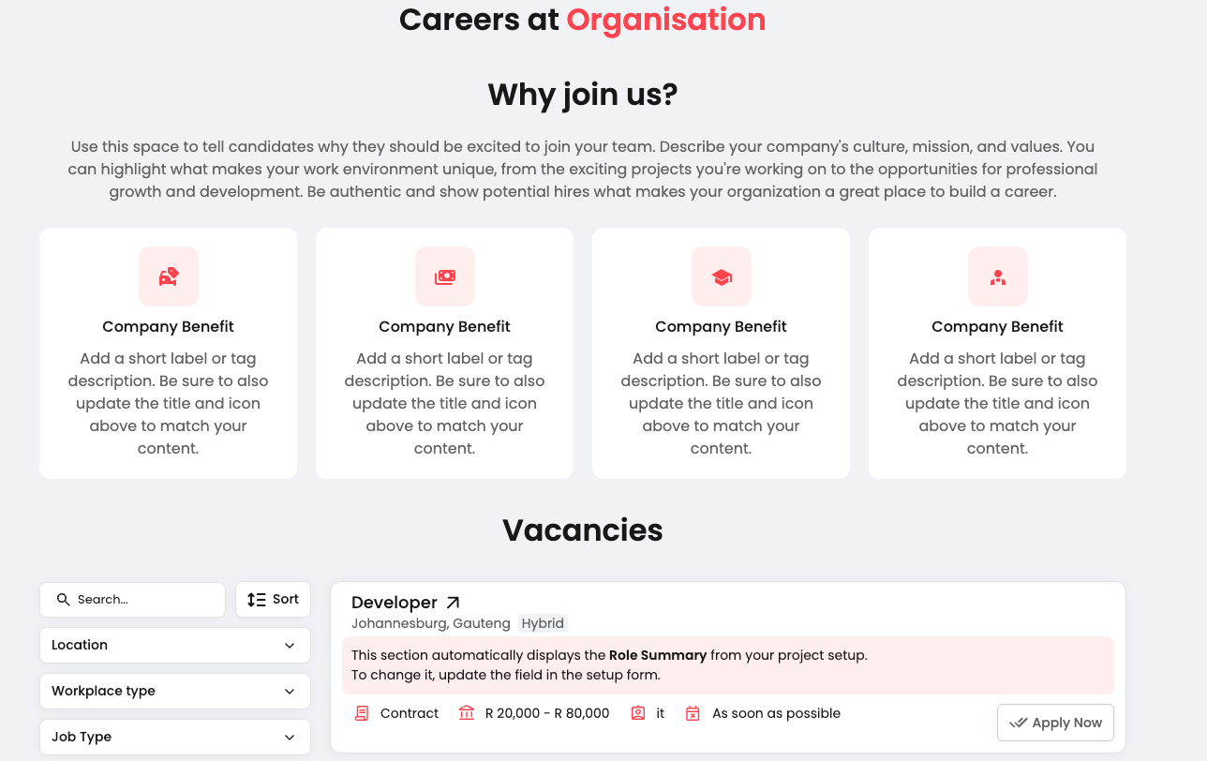
Task: Click the Hybrid workplace tag
Action: 543,623
